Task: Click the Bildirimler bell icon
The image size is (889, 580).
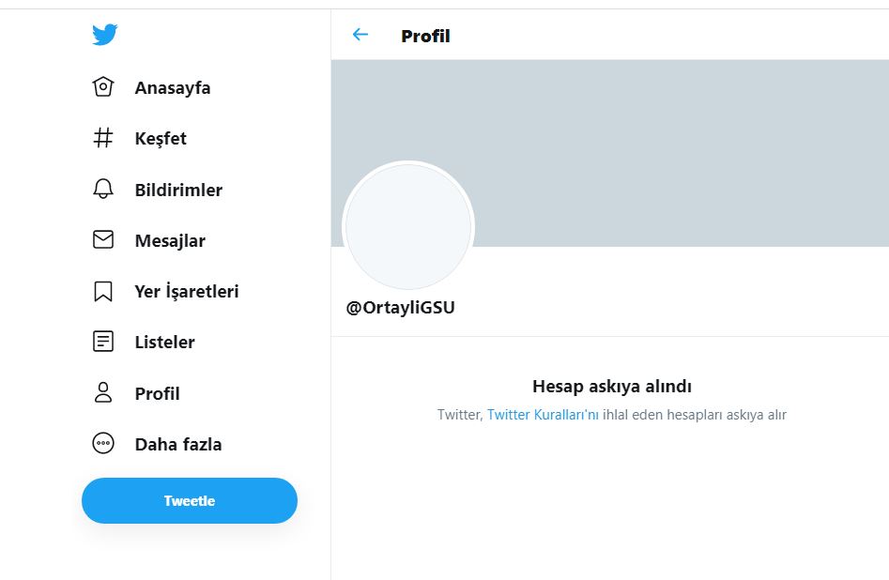Action: click(103, 190)
